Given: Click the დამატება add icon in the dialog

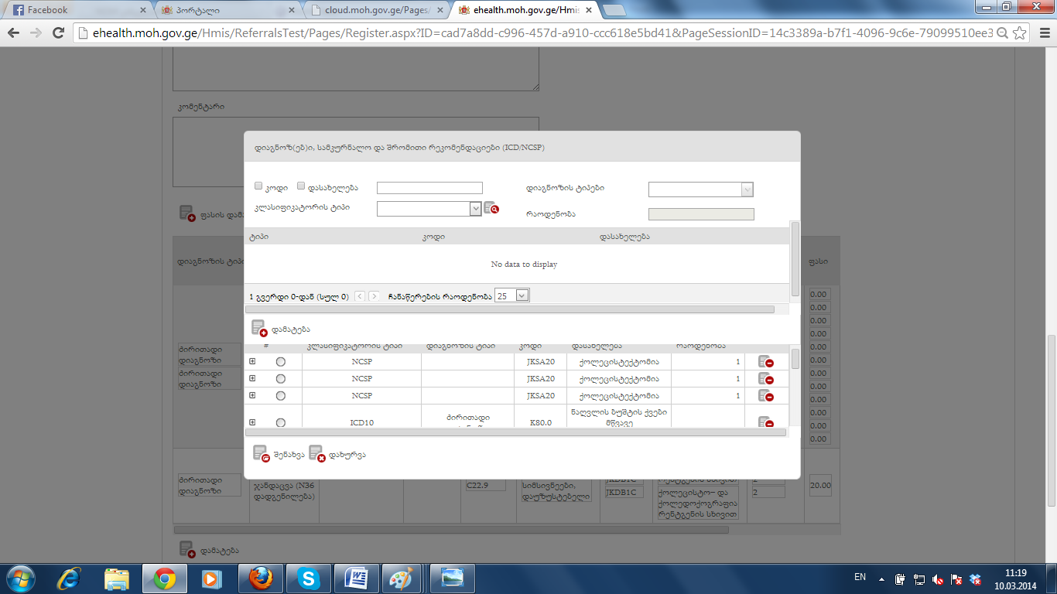Looking at the screenshot, I should [x=259, y=329].
